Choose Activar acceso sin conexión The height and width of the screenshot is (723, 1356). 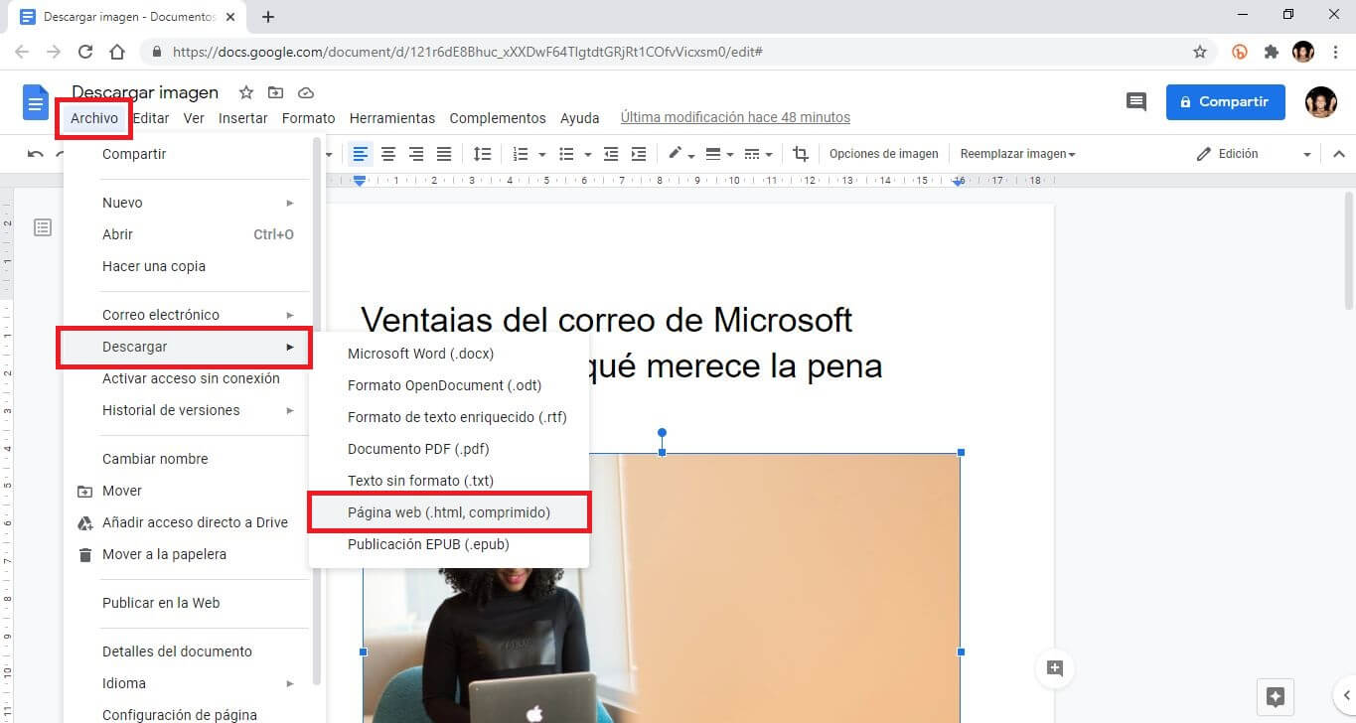pos(189,378)
